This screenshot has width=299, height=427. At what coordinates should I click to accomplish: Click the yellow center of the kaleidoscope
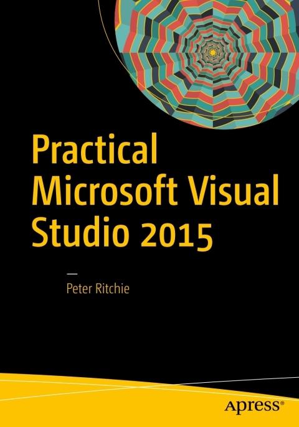pyautogui.click(x=212, y=51)
